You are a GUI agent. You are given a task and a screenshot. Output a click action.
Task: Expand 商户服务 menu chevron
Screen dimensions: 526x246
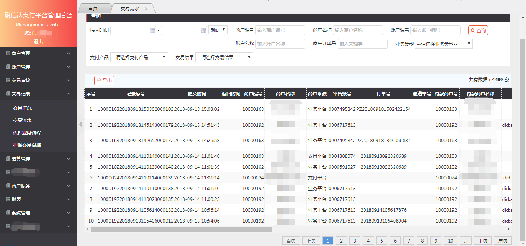pos(69,186)
